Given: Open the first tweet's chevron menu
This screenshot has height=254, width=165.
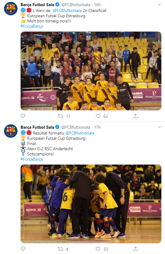Looking at the screenshot, I should (x=159, y=5).
